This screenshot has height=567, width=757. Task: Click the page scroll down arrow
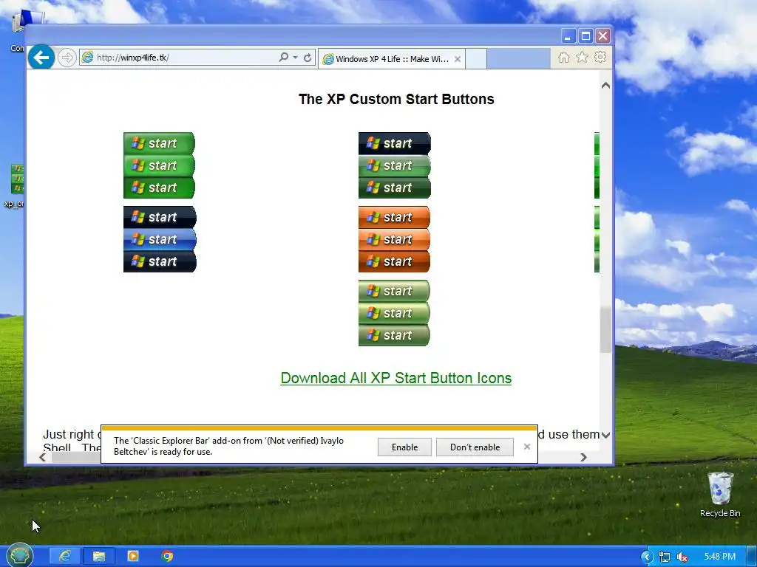click(x=605, y=434)
